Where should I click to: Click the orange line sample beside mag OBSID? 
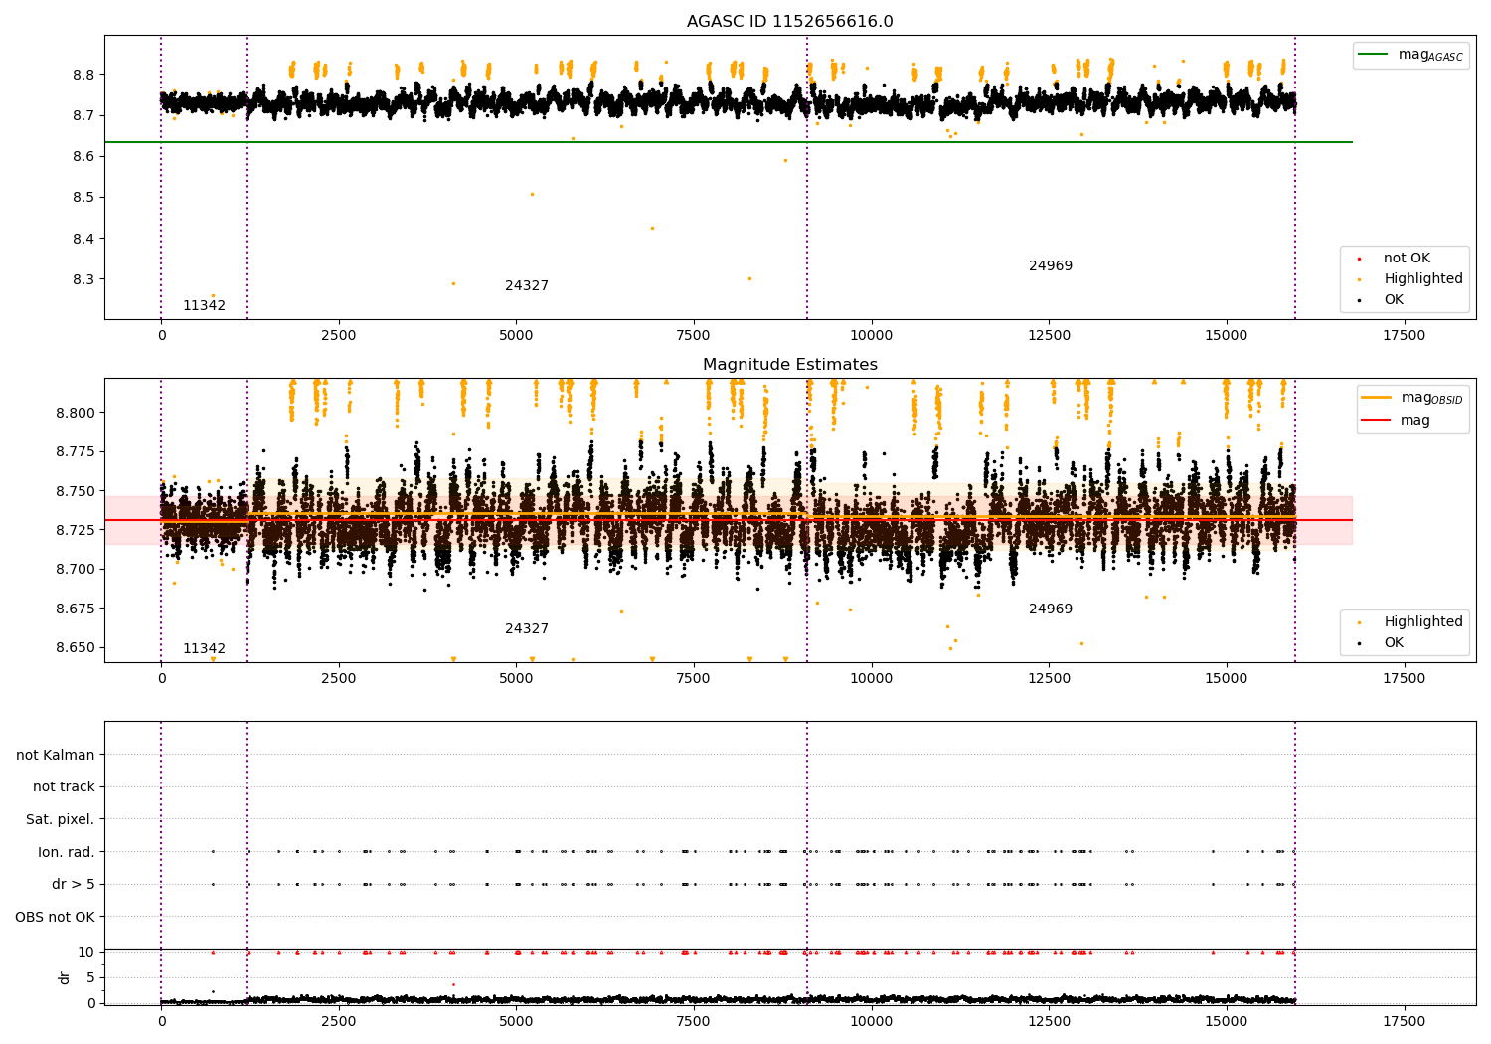pyautogui.click(x=1377, y=398)
